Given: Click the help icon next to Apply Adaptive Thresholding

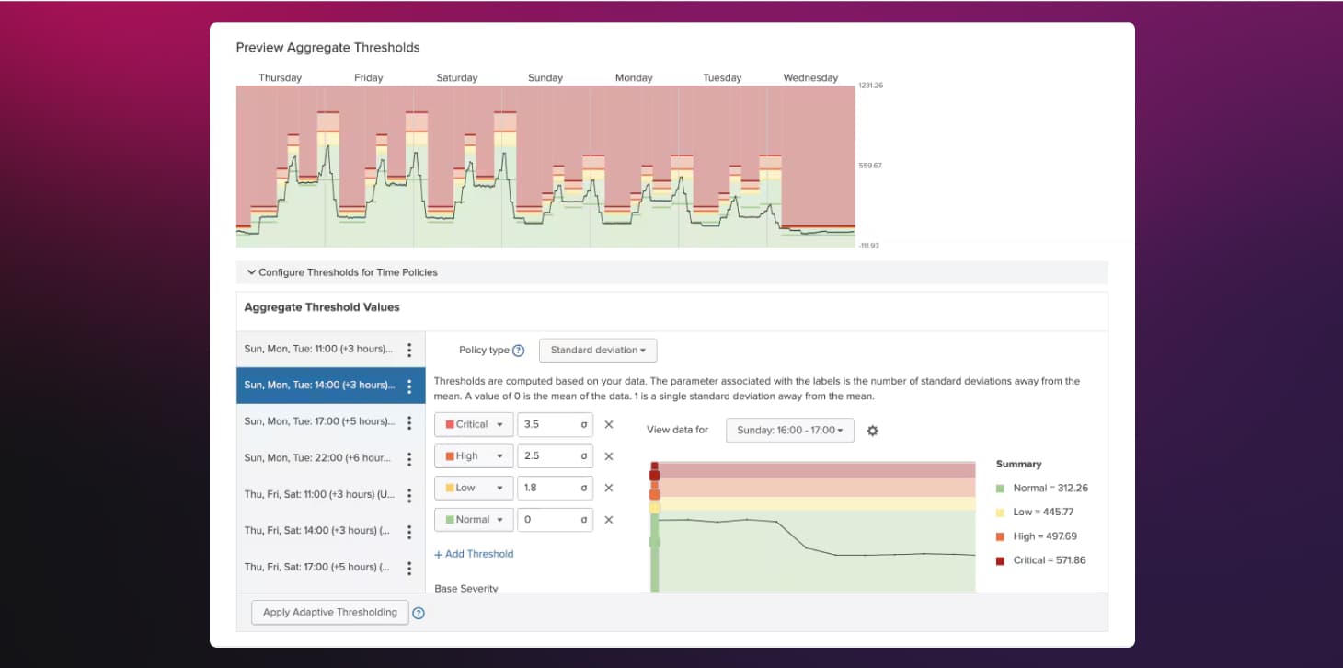Looking at the screenshot, I should pyautogui.click(x=419, y=612).
